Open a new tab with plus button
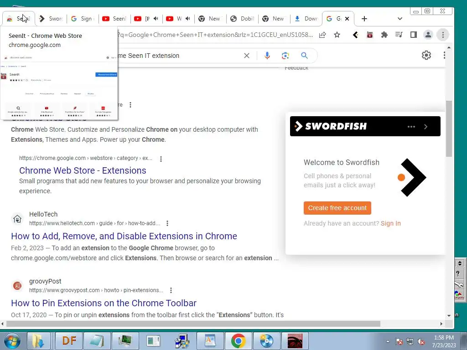 pyautogui.click(x=364, y=19)
